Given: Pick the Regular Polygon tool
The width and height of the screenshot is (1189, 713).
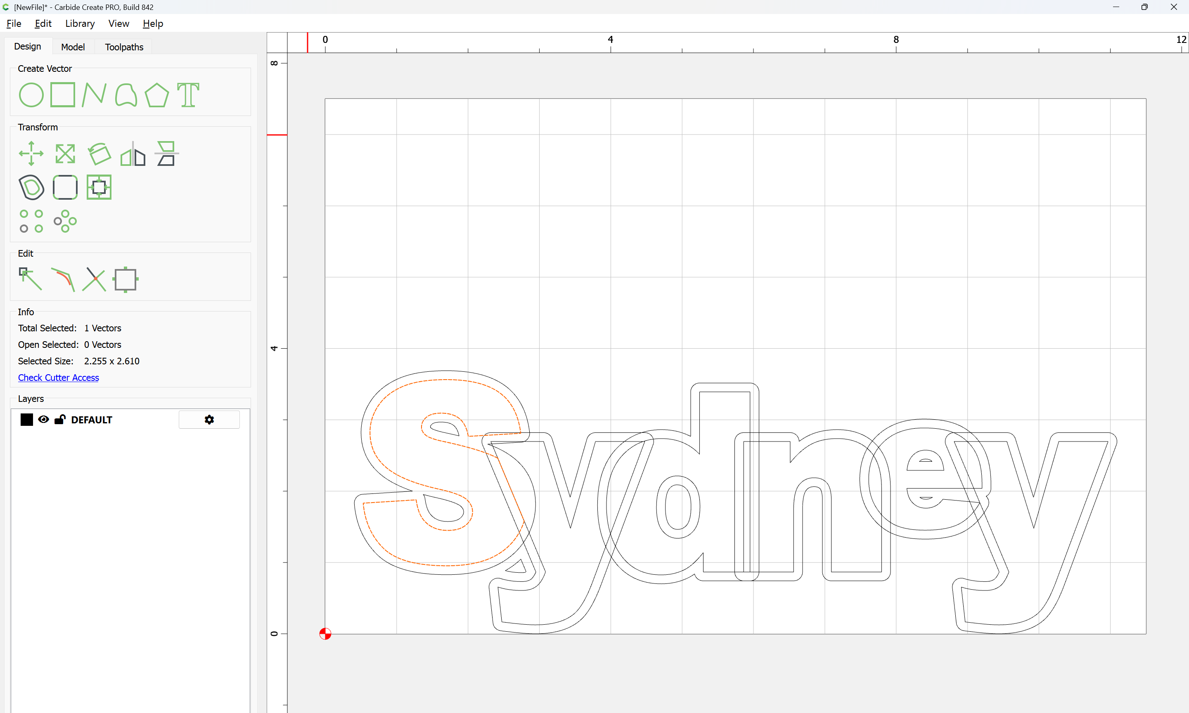Looking at the screenshot, I should 156,94.
